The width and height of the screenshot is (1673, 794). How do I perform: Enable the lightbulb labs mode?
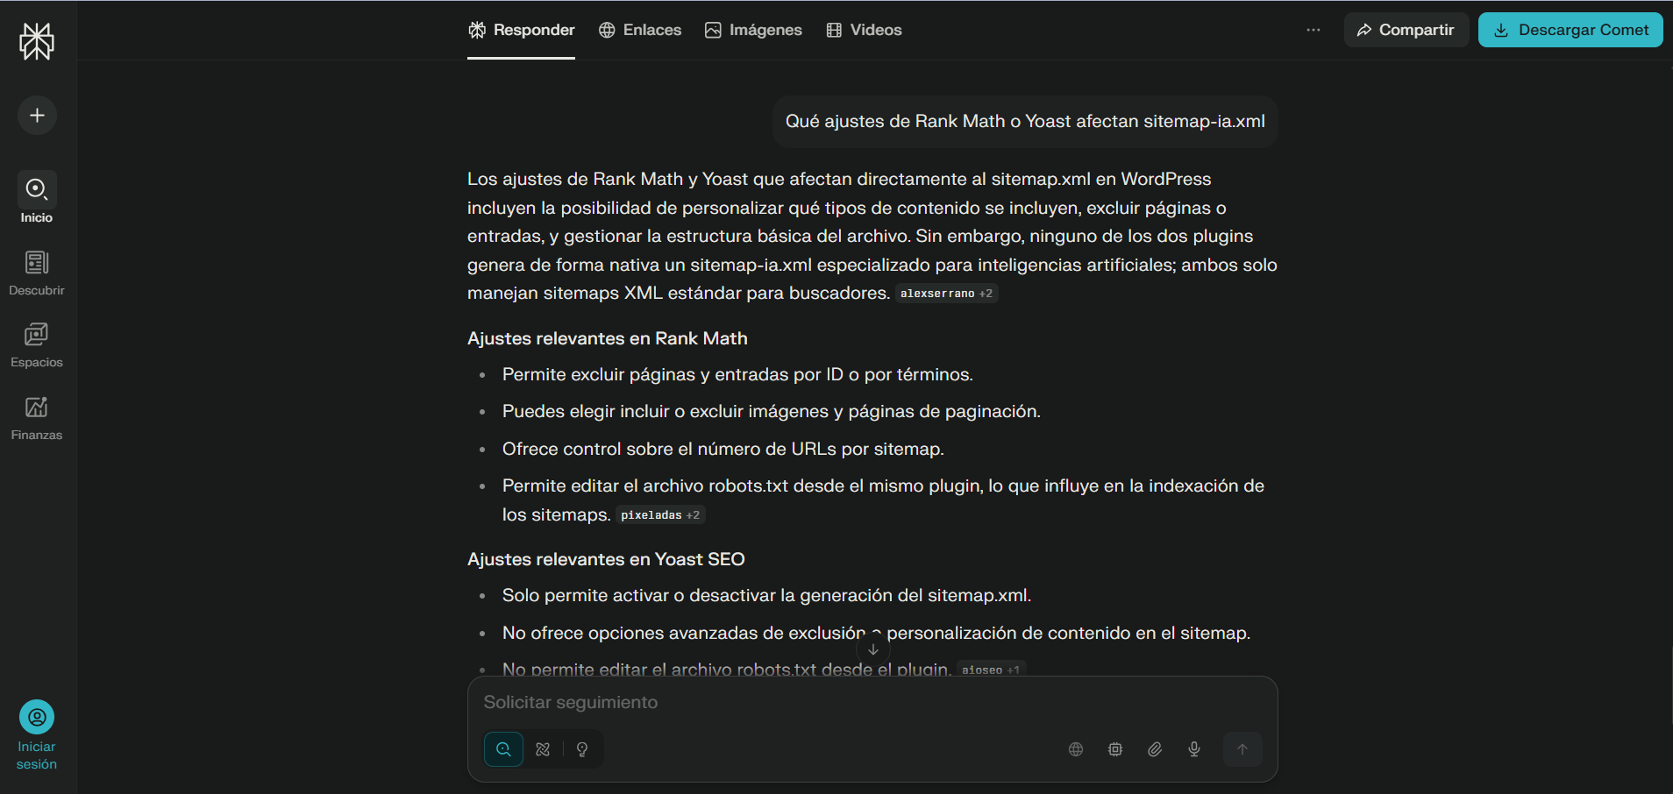[x=582, y=749]
